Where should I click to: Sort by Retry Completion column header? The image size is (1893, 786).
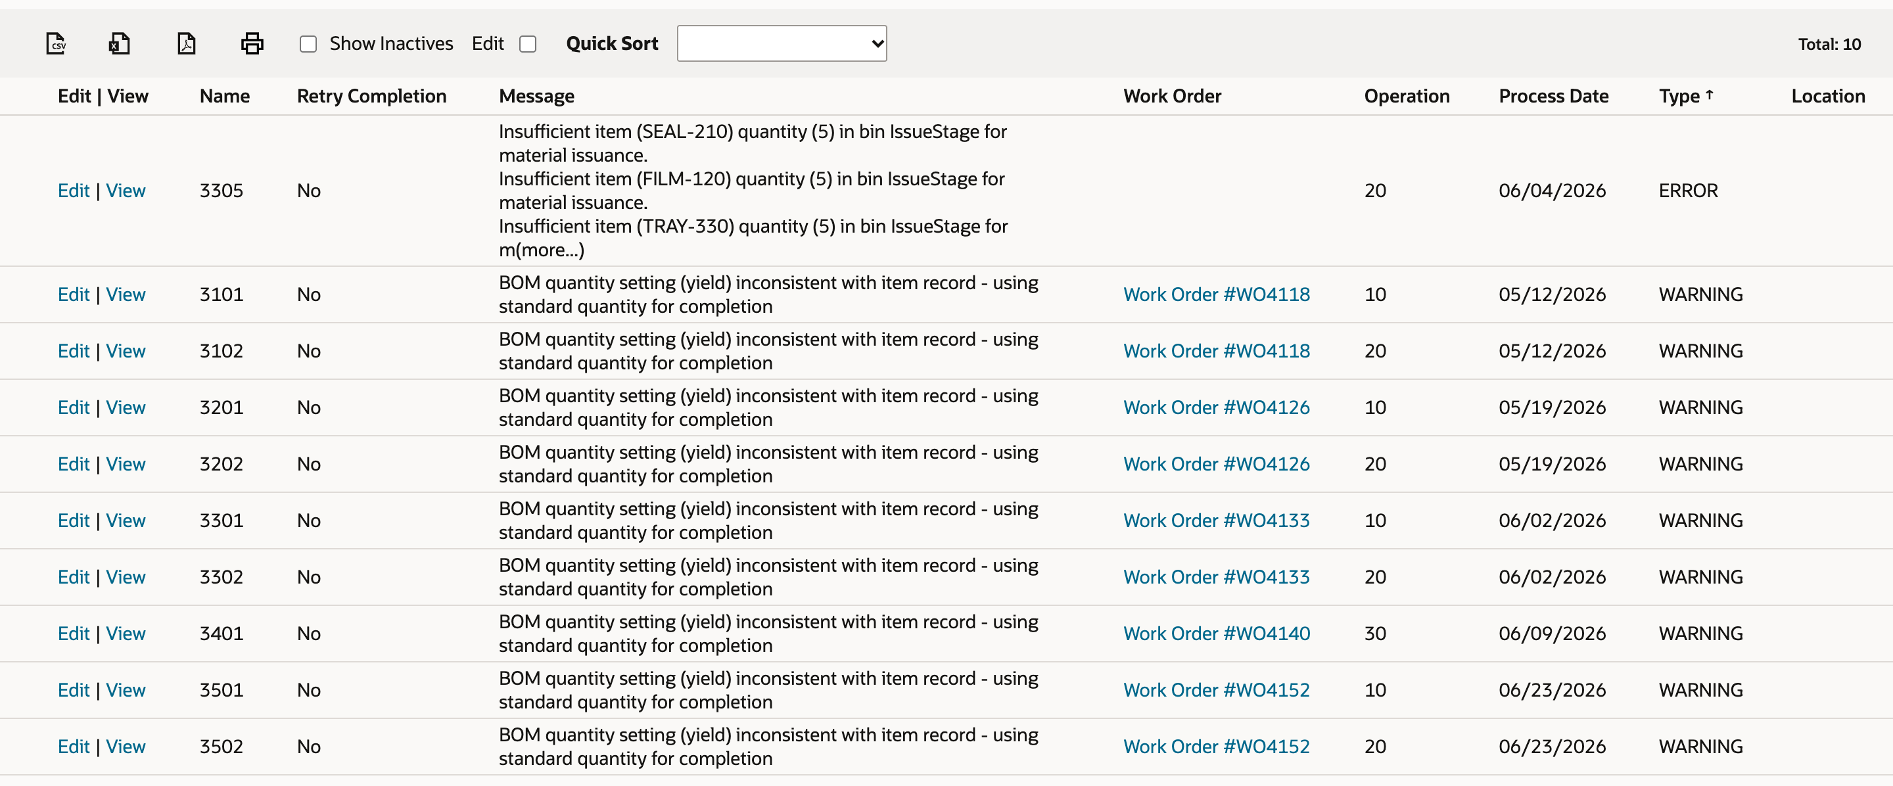[x=371, y=96]
